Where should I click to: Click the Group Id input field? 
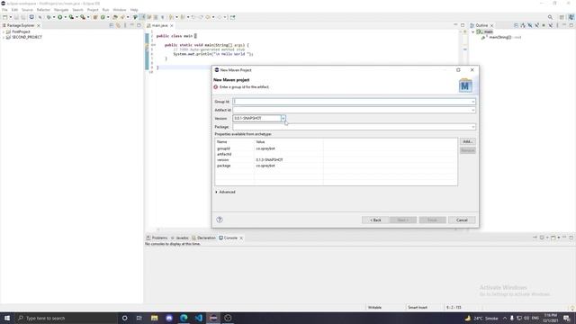[x=354, y=102]
